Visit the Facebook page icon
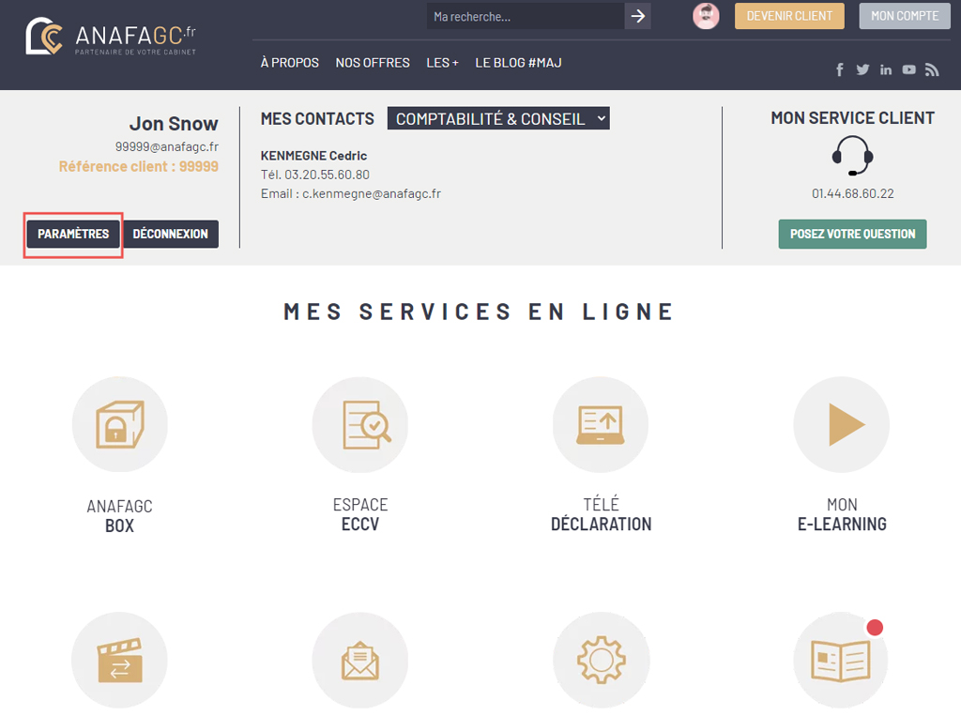 point(840,69)
